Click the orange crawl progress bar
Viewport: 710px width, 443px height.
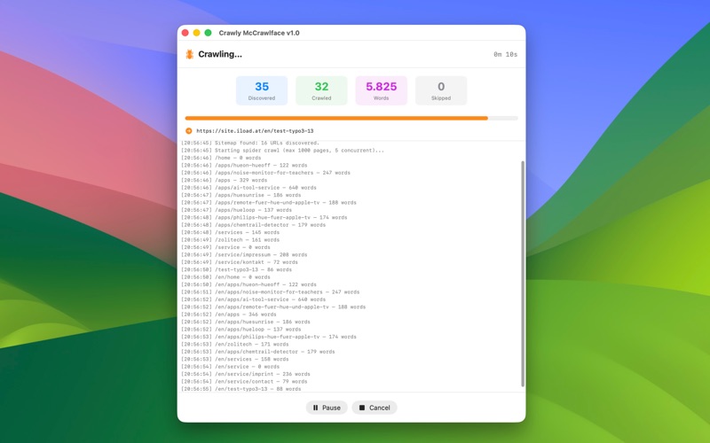336,118
